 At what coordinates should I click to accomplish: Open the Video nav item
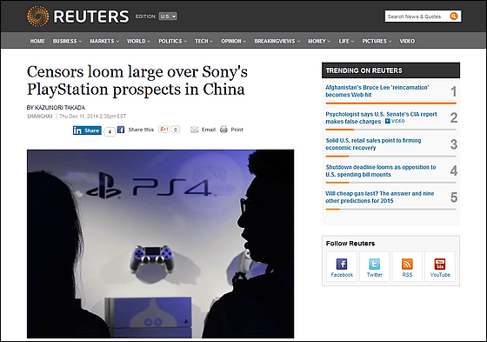click(x=407, y=41)
